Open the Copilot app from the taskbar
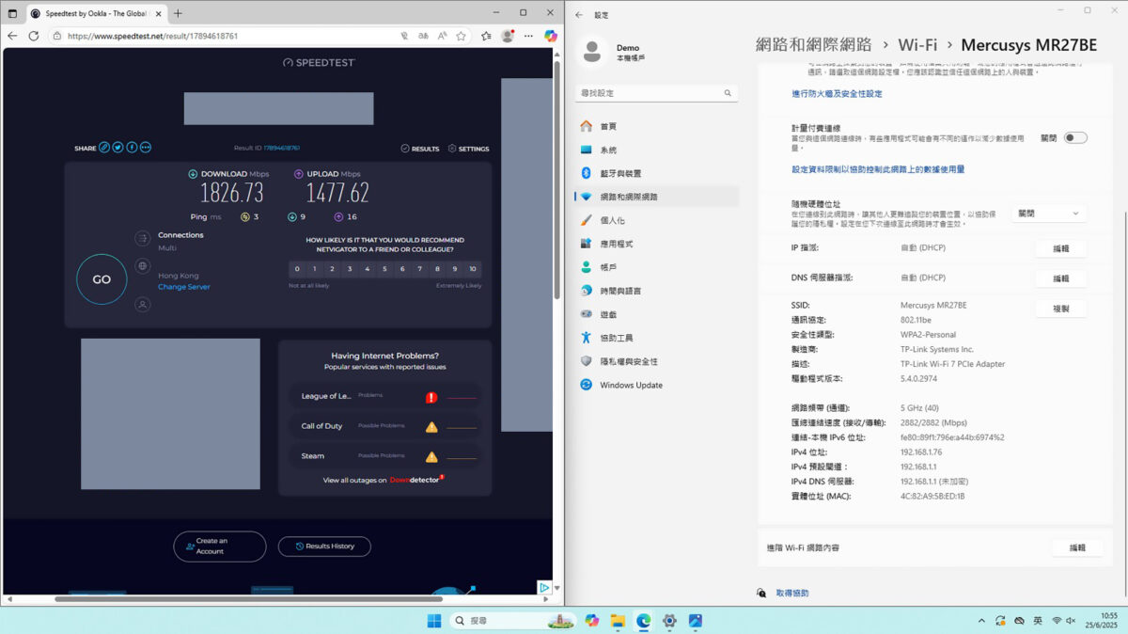Image resolution: width=1128 pixels, height=634 pixels. point(591,621)
